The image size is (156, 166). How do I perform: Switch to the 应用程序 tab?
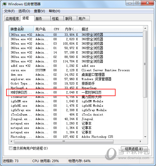(x=12, y=19)
